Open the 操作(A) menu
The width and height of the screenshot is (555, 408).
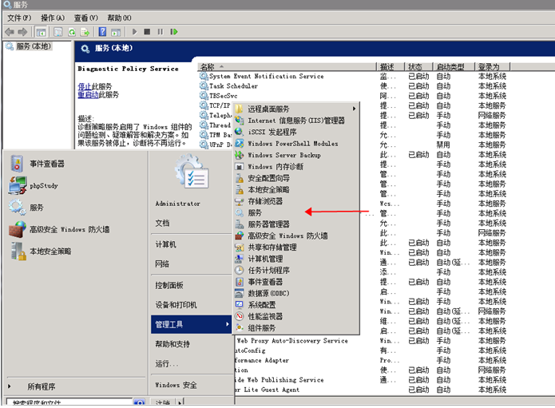point(53,18)
